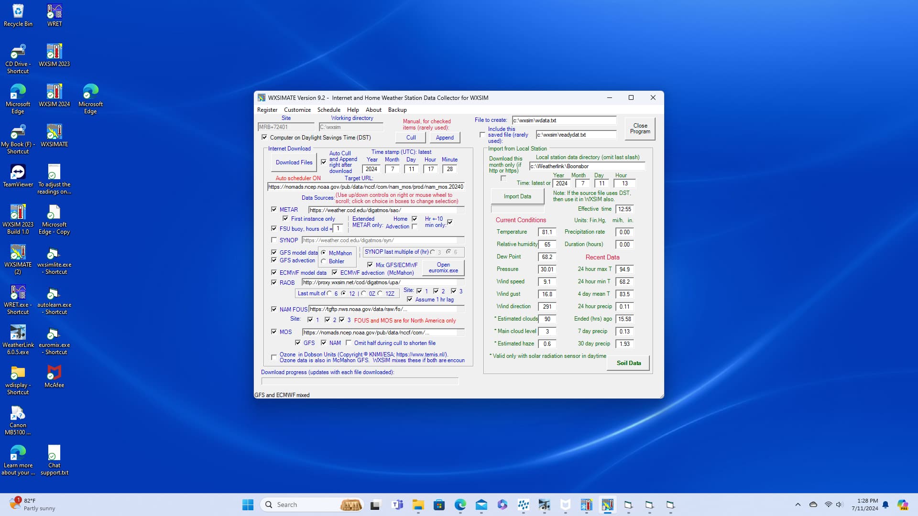Open Mail app from taskbar

pos(481,505)
